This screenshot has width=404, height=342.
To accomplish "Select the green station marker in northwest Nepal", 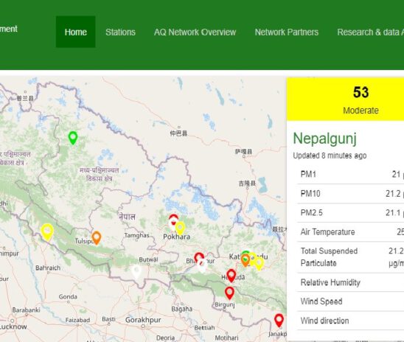I will click(x=73, y=138).
